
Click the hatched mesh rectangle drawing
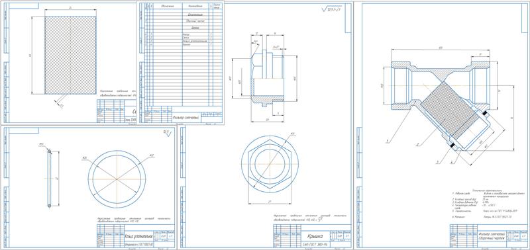(x=71, y=55)
